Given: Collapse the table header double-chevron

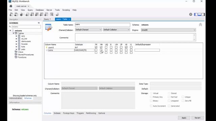Looking at the screenshot, I should pos(200,25).
